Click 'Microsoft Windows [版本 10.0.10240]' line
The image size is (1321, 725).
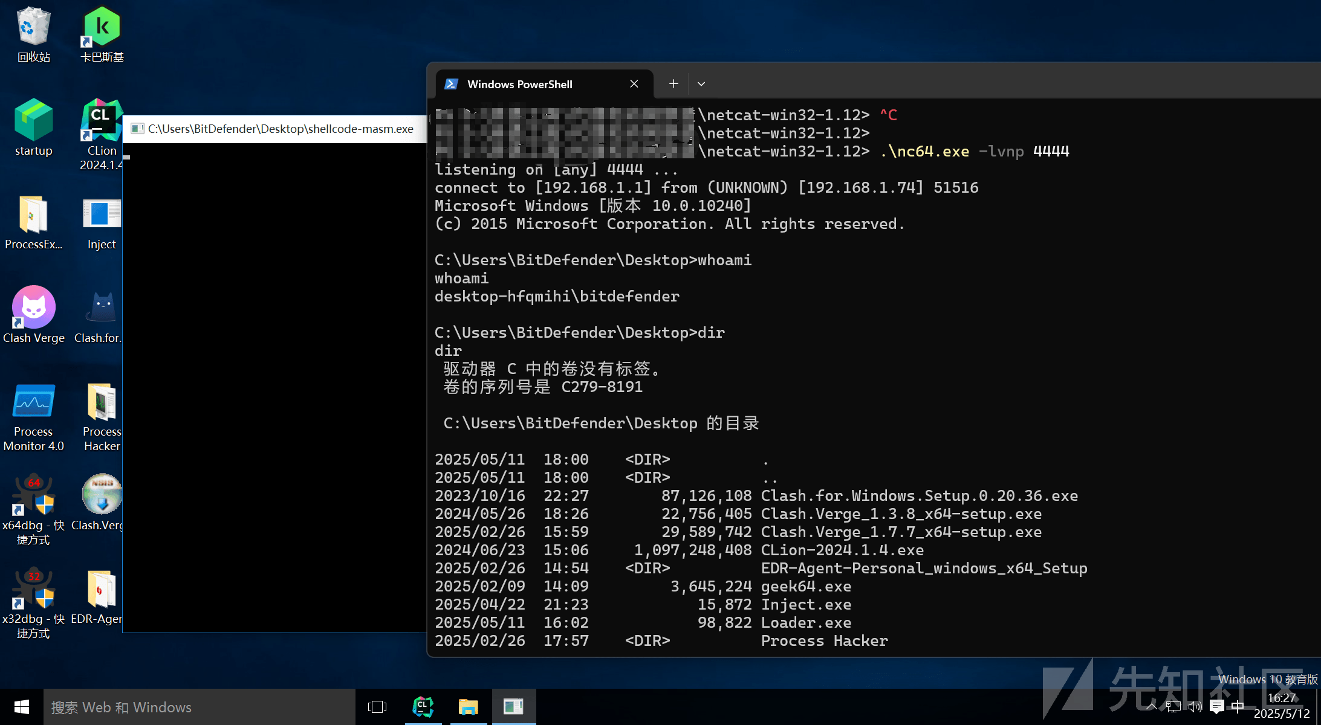592,205
